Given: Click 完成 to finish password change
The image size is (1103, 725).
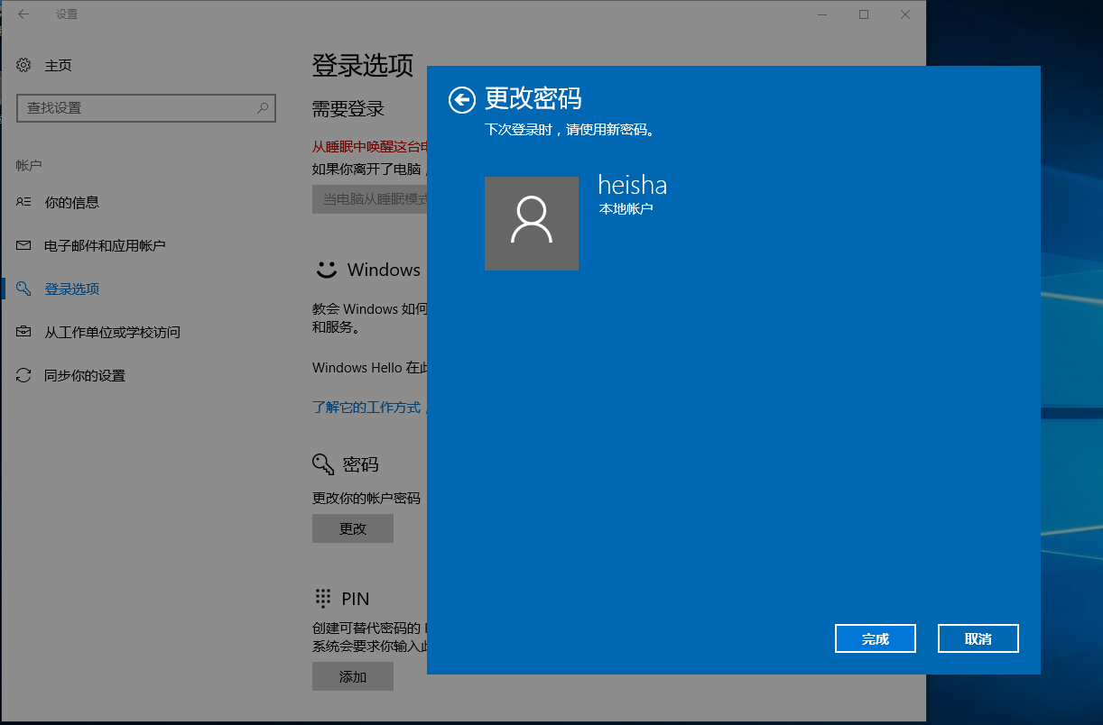Looking at the screenshot, I should (x=876, y=638).
